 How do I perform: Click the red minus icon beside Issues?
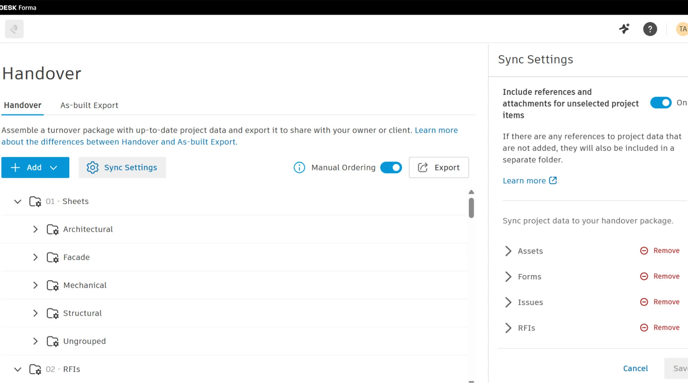pos(644,302)
